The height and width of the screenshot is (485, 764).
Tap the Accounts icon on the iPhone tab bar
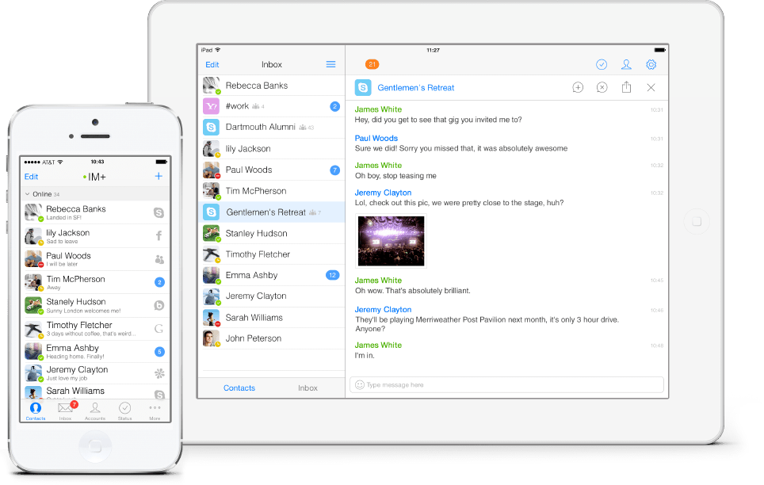[x=95, y=408]
